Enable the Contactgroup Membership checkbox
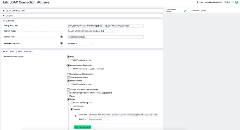This screenshot has width=240, height=130. click(x=68, y=74)
